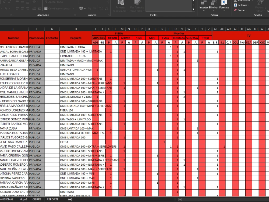
Task: Switch to the Hoja2 sheet tab
Action: (23, 199)
